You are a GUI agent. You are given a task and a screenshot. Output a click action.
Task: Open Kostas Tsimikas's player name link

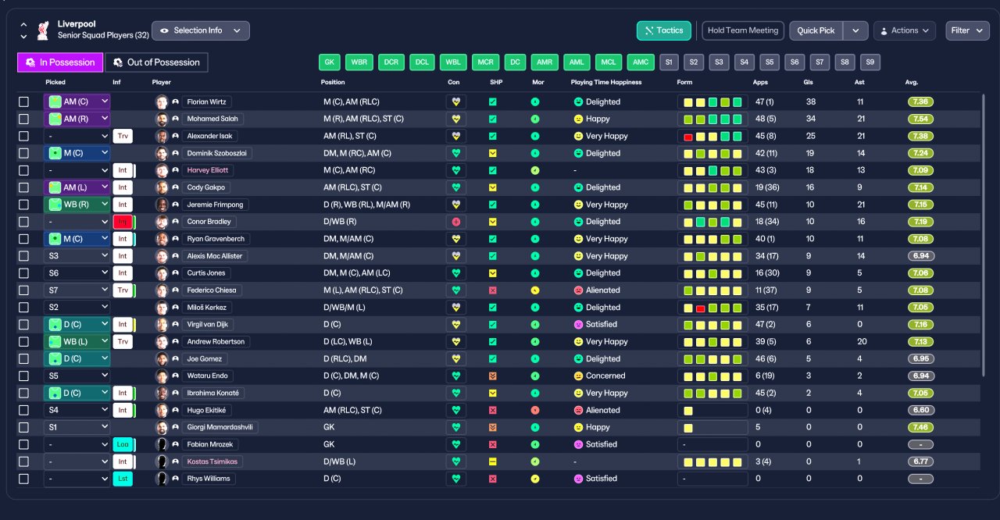(x=212, y=461)
